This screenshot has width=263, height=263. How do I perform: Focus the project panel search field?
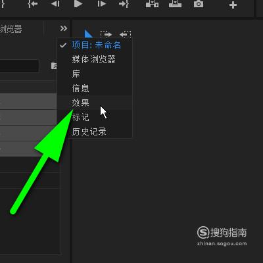19,66
